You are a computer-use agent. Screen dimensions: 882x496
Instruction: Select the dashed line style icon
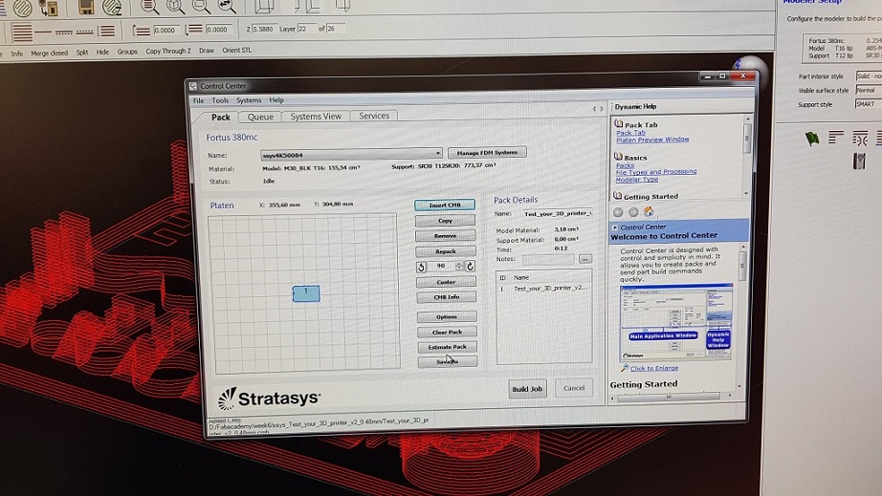(x=63, y=32)
